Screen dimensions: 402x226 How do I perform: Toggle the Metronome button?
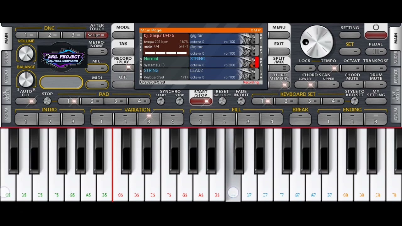(97, 51)
